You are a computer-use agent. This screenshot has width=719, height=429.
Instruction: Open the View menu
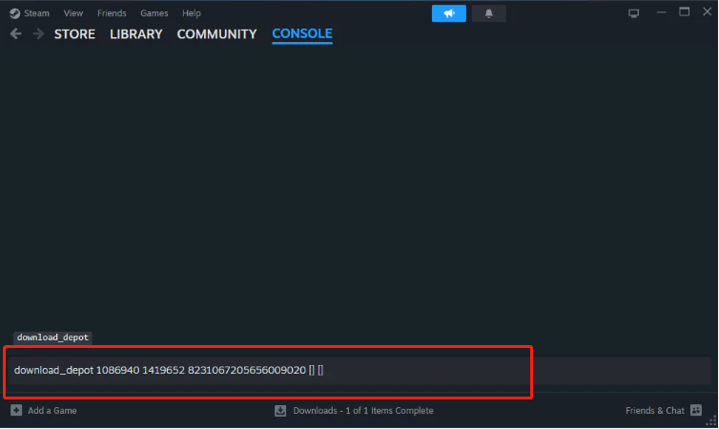73,13
